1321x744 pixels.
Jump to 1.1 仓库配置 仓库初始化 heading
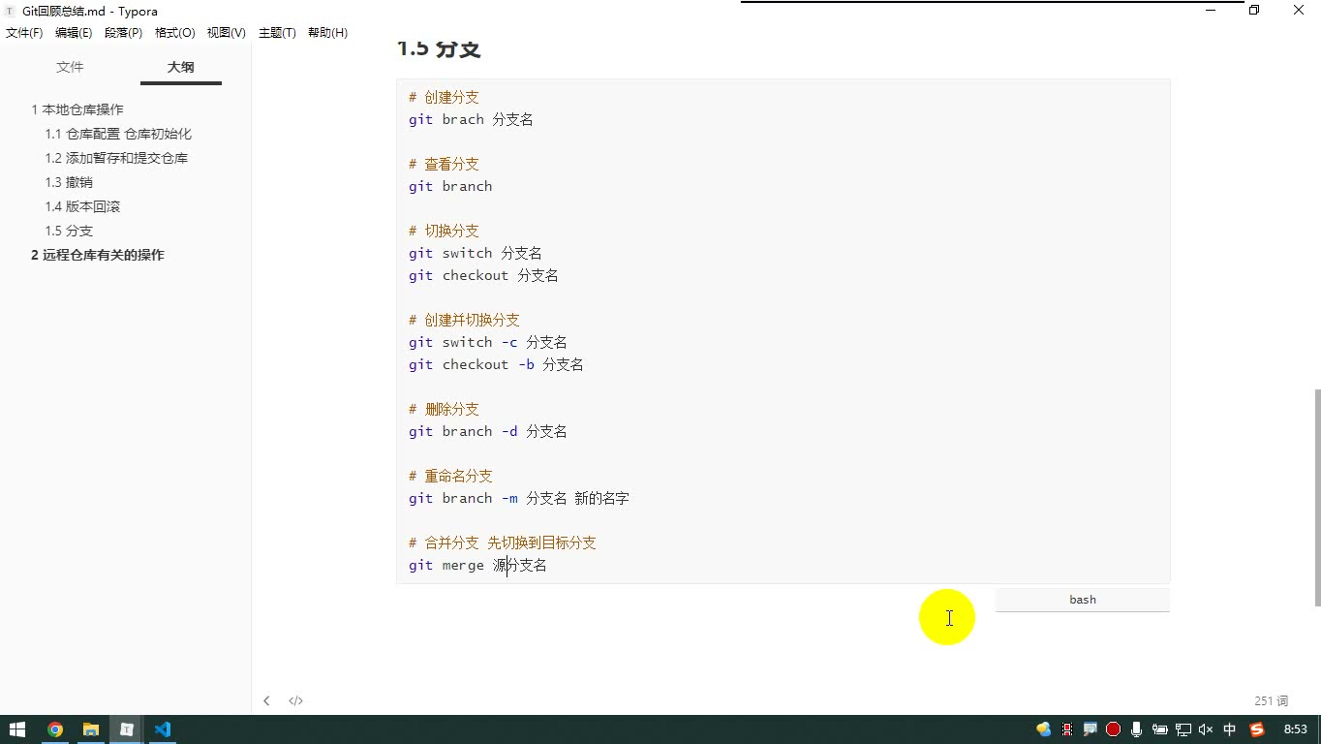point(118,134)
